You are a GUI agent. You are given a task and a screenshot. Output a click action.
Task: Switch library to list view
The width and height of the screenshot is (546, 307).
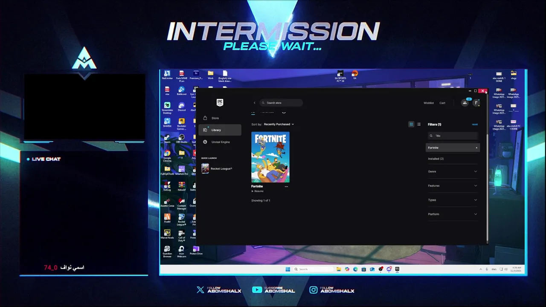pyautogui.click(x=419, y=125)
